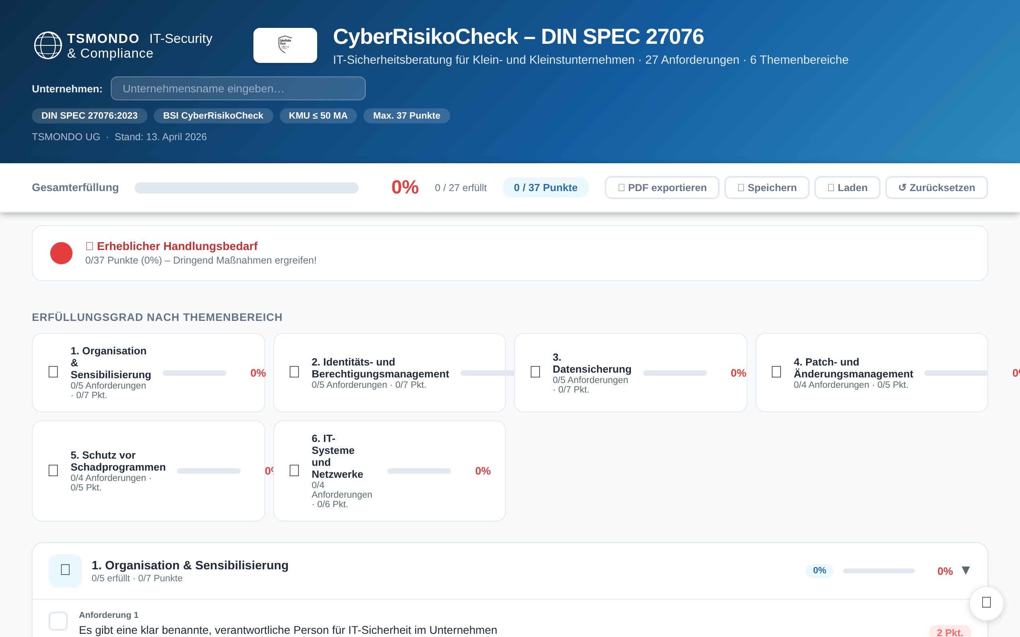Click the Max. 37 Punkte tag
This screenshot has height=637, width=1020.
pos(407,116)
